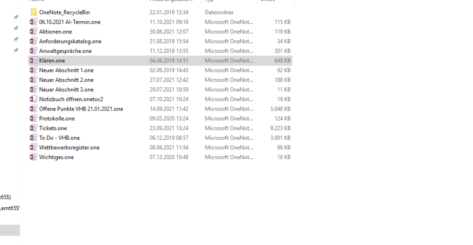Click the bottom pin icon in sidebar
Screen dimensions: 473x245
pos(16,50)
